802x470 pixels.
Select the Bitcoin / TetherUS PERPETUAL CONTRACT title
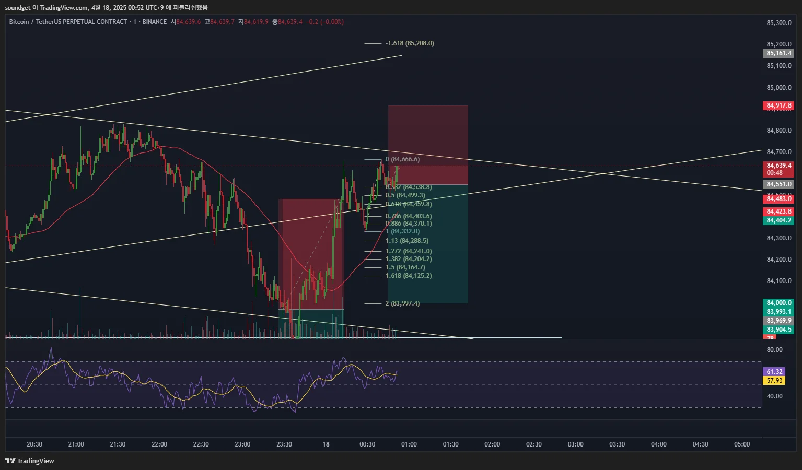(68, 22)
